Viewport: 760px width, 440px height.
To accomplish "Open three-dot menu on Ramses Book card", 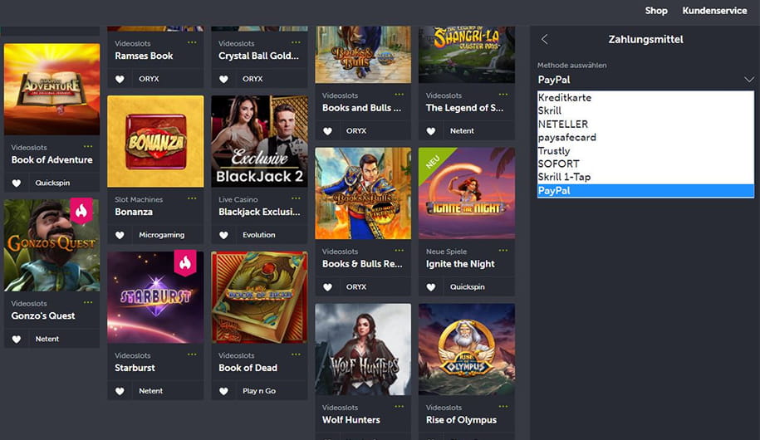I will (192, 42).
